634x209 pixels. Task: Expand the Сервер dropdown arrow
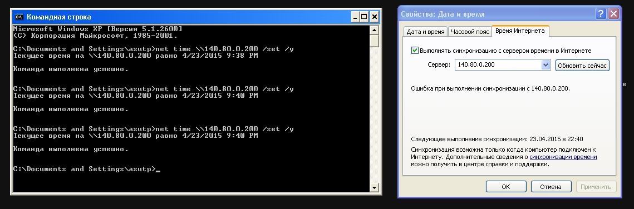pyautogui.click(x=545, y=64)
